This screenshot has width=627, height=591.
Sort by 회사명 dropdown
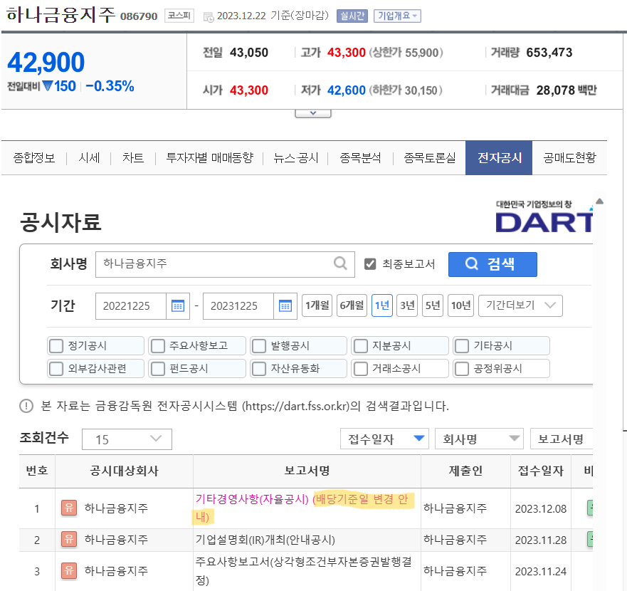point(479,439)
